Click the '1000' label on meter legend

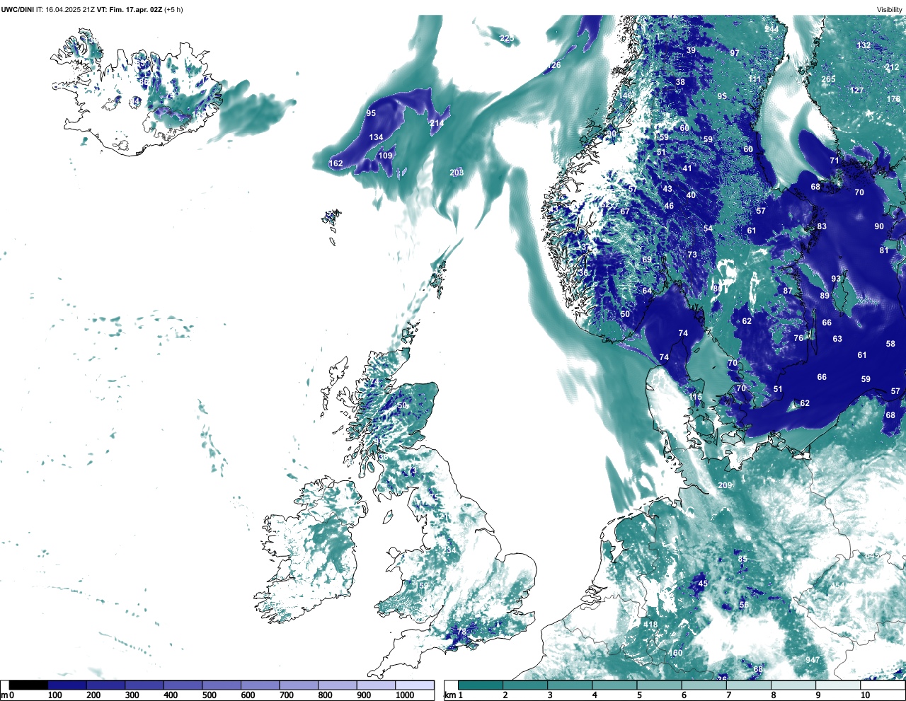[x=405, y=695]
